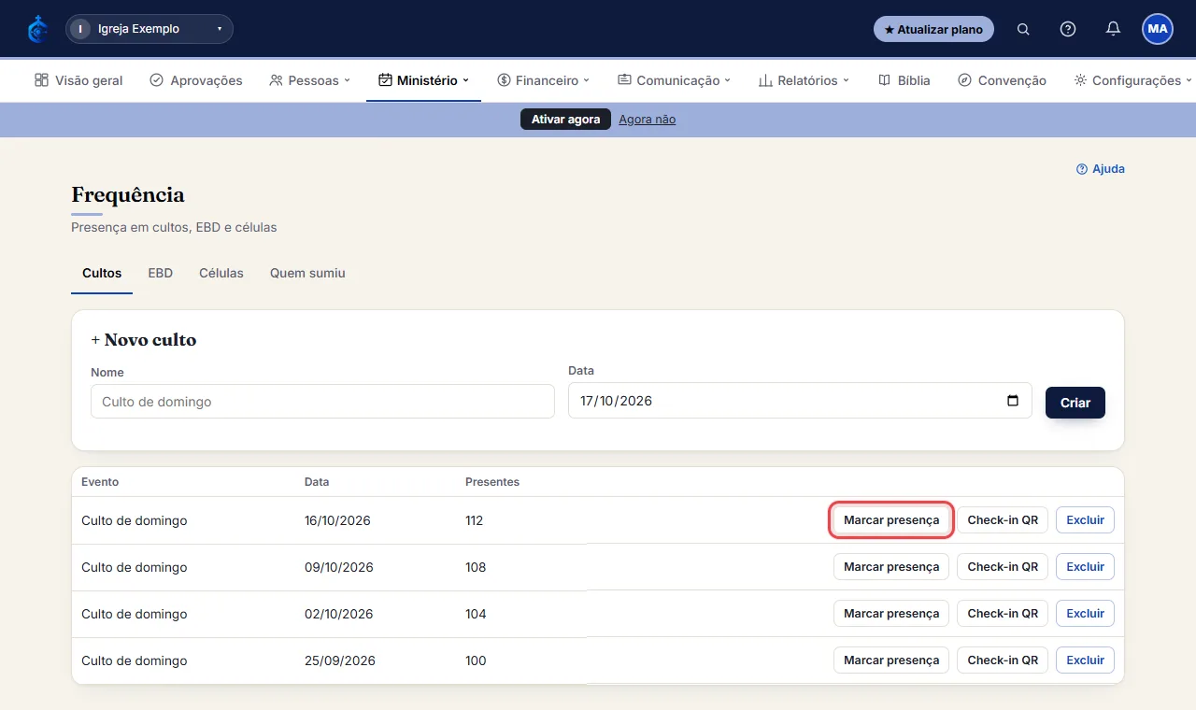Open the Quem sumiu tab
1196x710 pixels.
click(307, 274)
